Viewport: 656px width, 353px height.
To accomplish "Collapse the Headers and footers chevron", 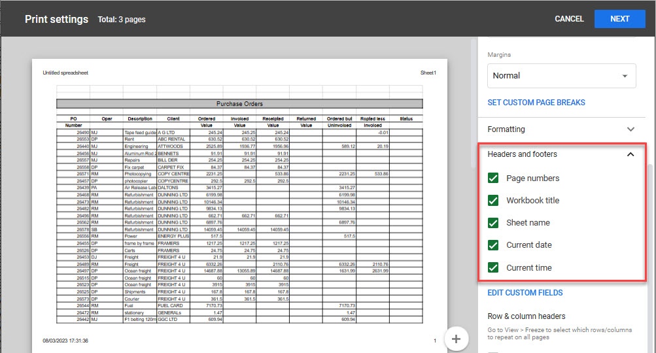I will point(630,154).
